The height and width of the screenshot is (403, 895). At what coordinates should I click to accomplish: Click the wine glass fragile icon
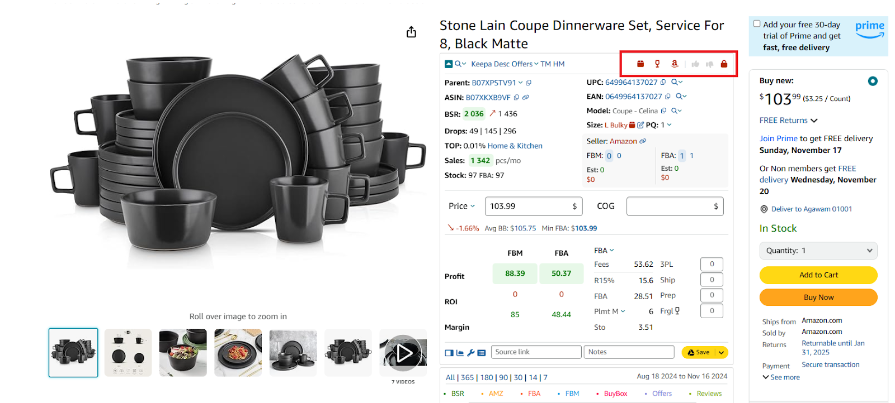pos(657,64)
